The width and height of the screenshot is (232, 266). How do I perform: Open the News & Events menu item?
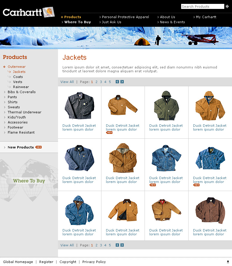pyautogui.click(x=172, y=22)
